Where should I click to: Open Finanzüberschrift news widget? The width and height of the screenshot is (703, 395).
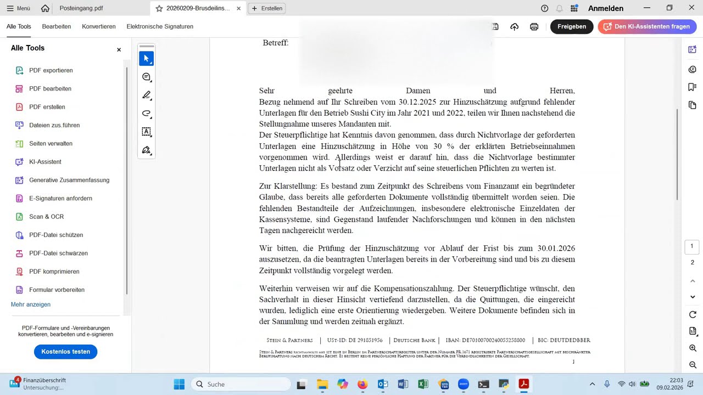(x=37, y=383)
